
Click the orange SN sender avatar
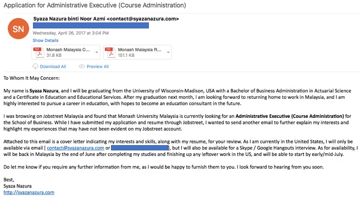point(18,29)
